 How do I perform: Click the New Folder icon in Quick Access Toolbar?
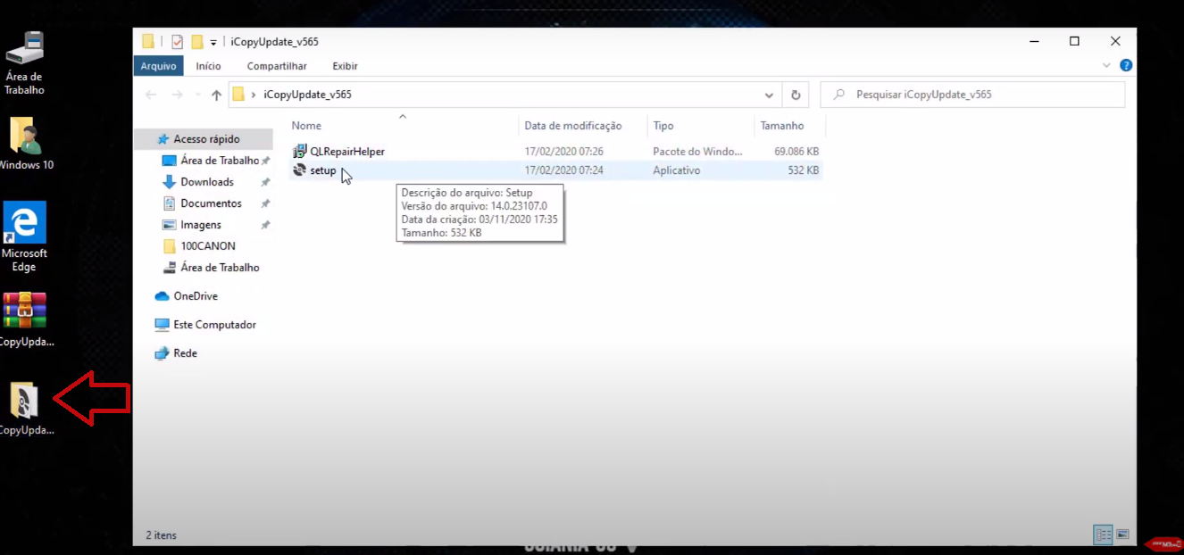(196, 41)
